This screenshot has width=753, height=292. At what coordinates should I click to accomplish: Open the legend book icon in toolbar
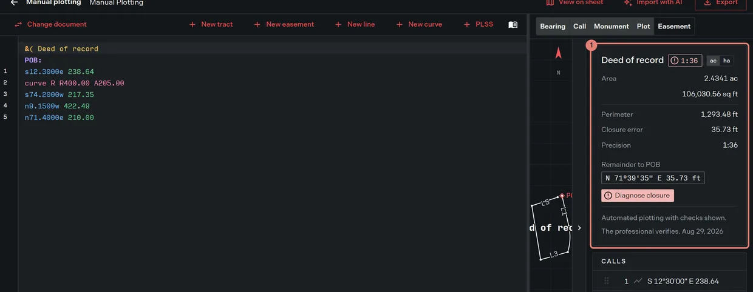click(x=513, y=25)
